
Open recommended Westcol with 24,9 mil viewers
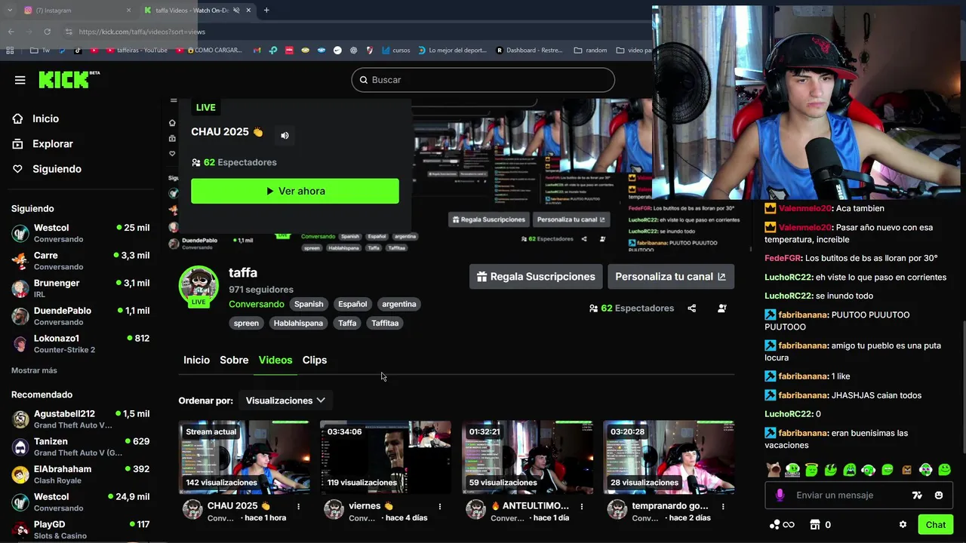click(x=80, y=502)
